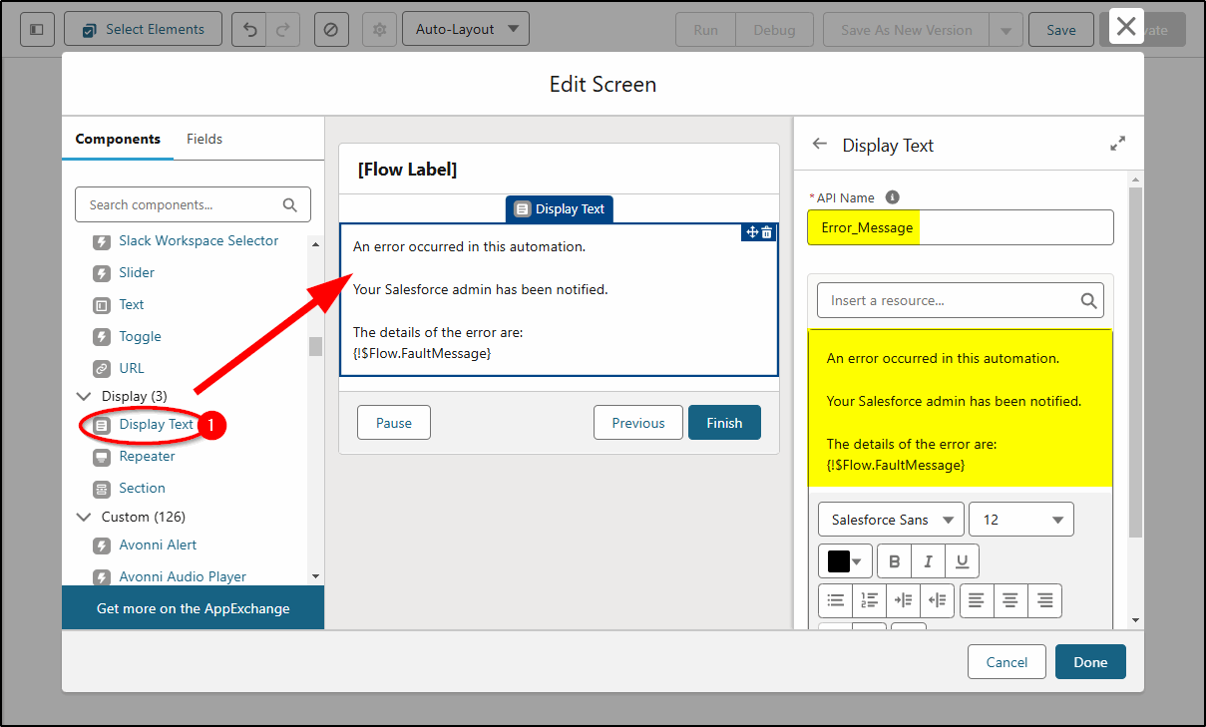Toggle italic formatting on the text

click(x=928, y=560)
